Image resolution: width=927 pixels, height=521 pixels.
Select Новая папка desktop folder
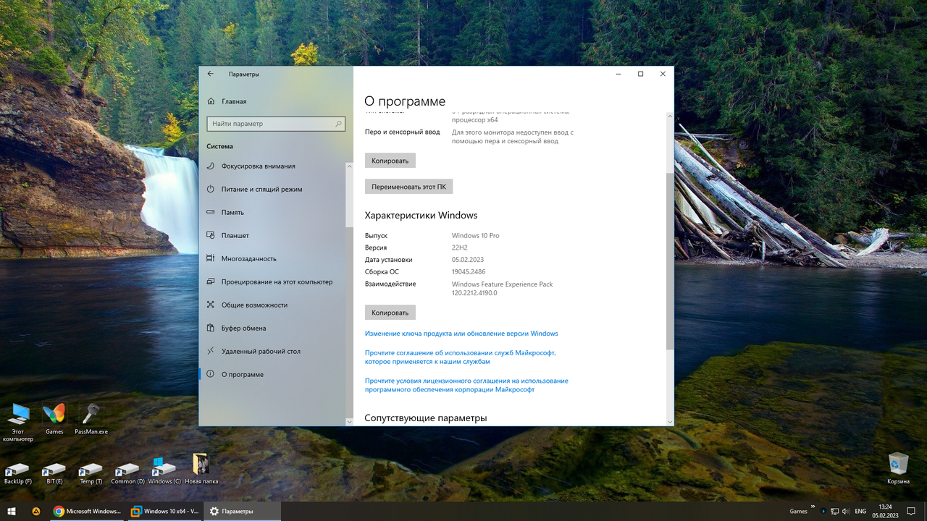tap(201, 470)
